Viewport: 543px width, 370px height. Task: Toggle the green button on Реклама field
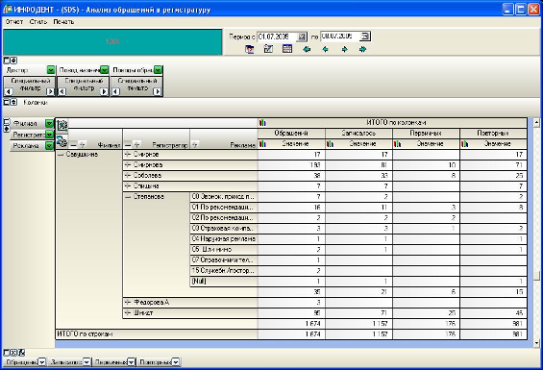(50, 146)
